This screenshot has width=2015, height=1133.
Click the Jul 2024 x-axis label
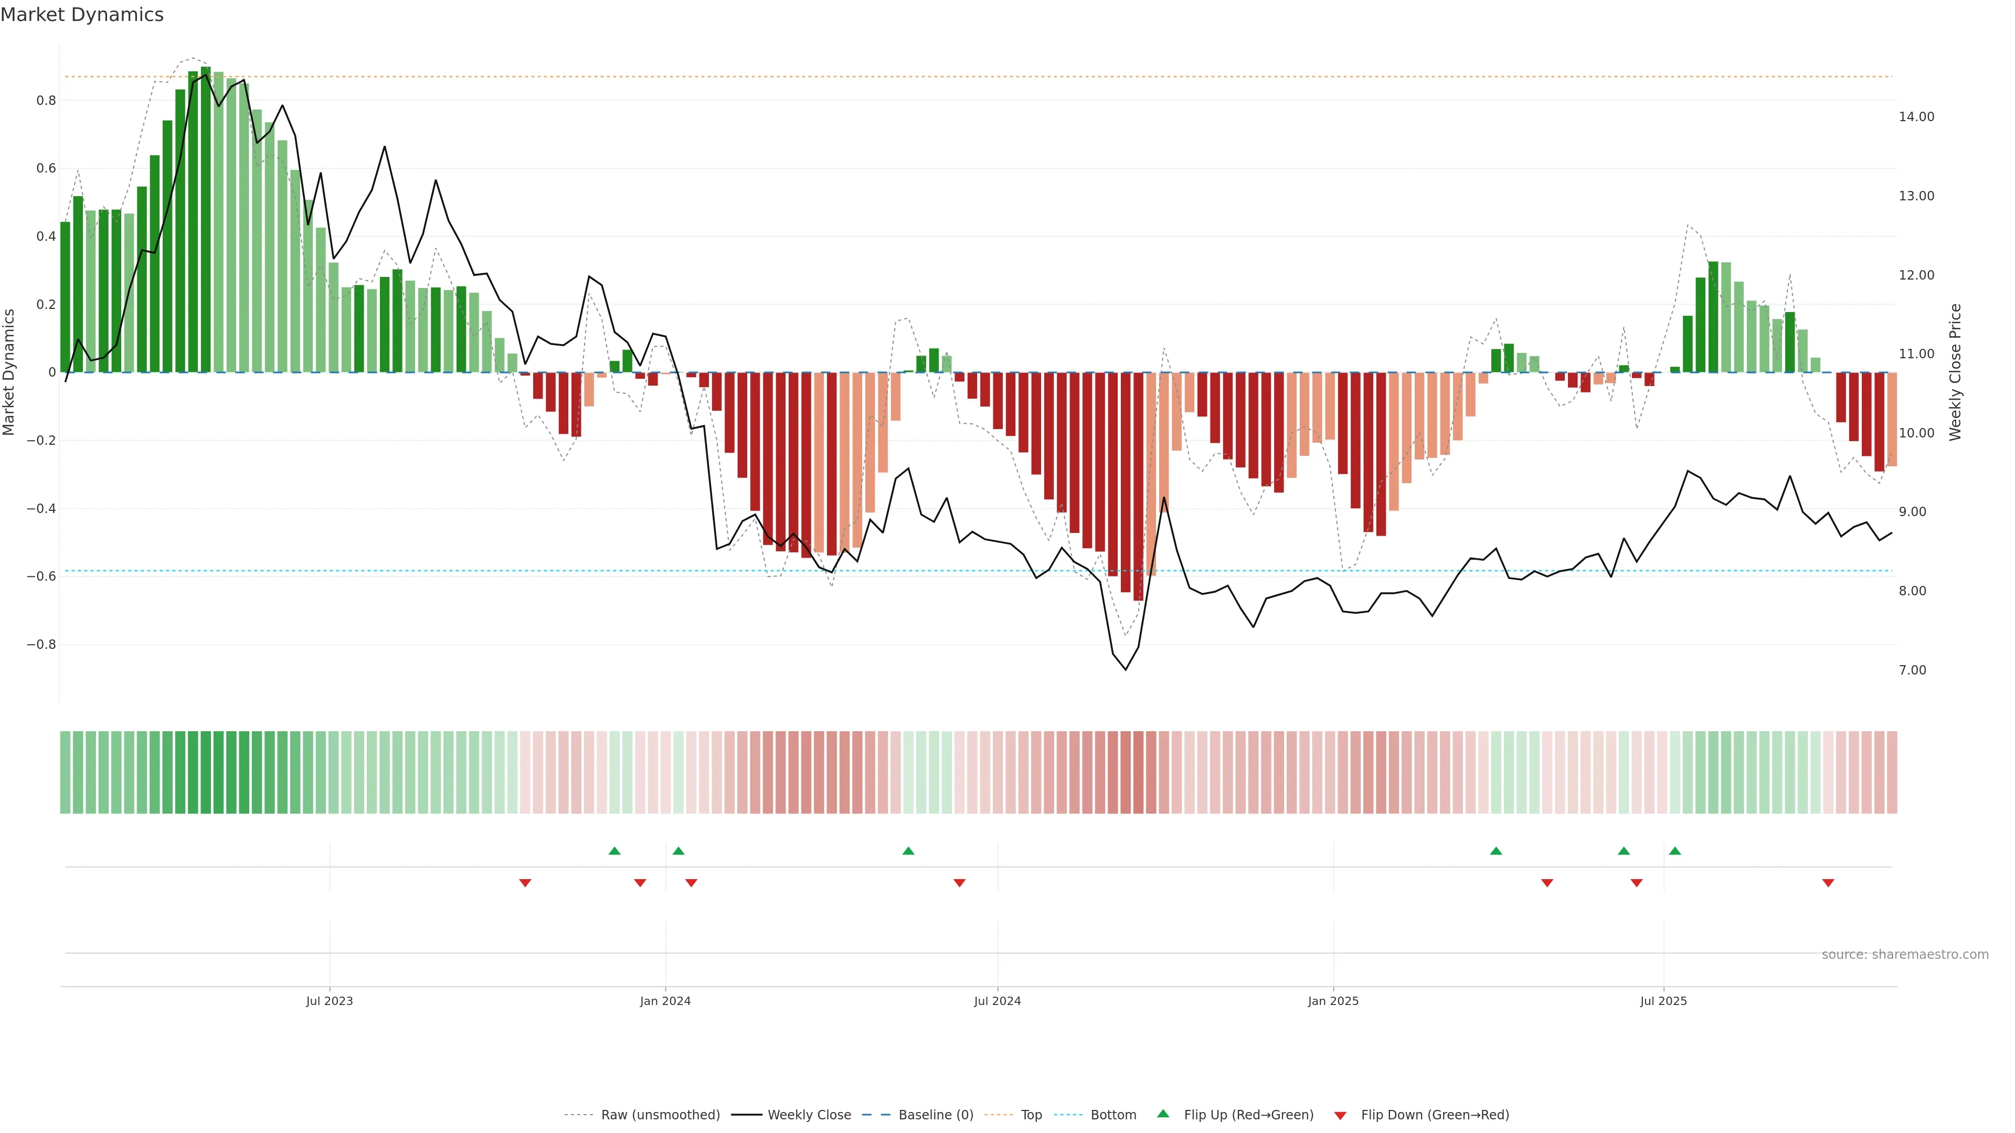point(998,1001)
